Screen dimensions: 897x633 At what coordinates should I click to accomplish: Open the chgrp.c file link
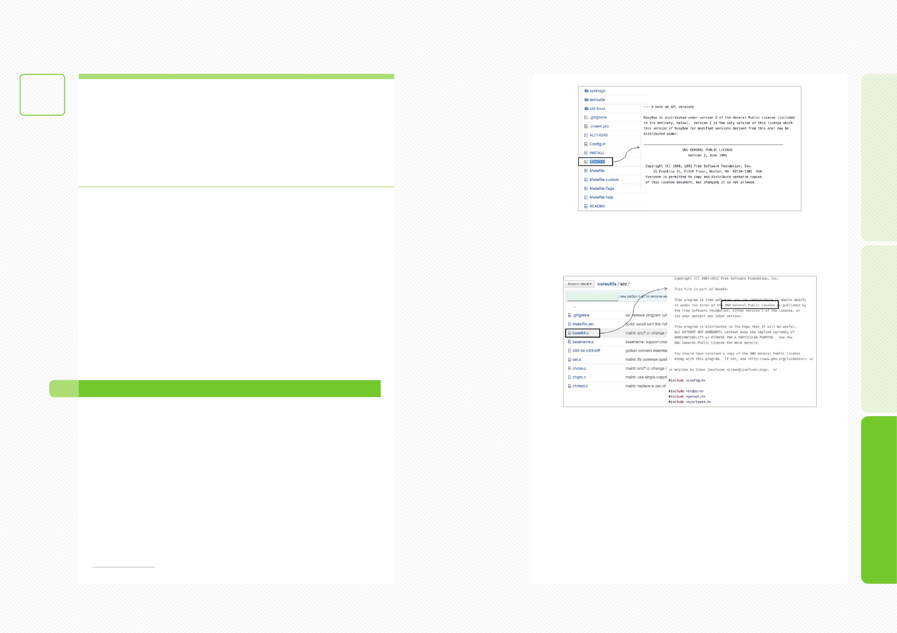[x=579, y=377]
